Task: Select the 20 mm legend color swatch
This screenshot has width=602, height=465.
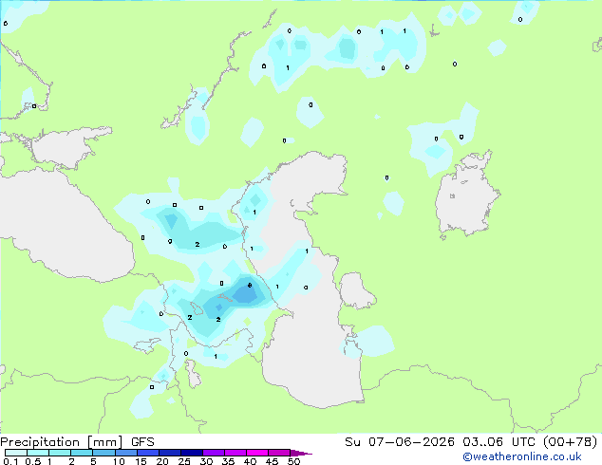Action: click(x=169, y=453)
